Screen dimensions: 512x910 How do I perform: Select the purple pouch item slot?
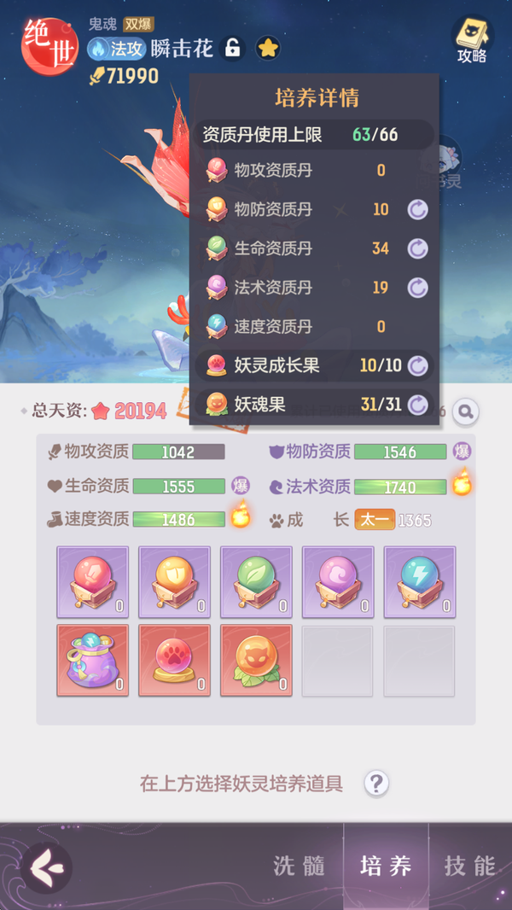(93, 661)
